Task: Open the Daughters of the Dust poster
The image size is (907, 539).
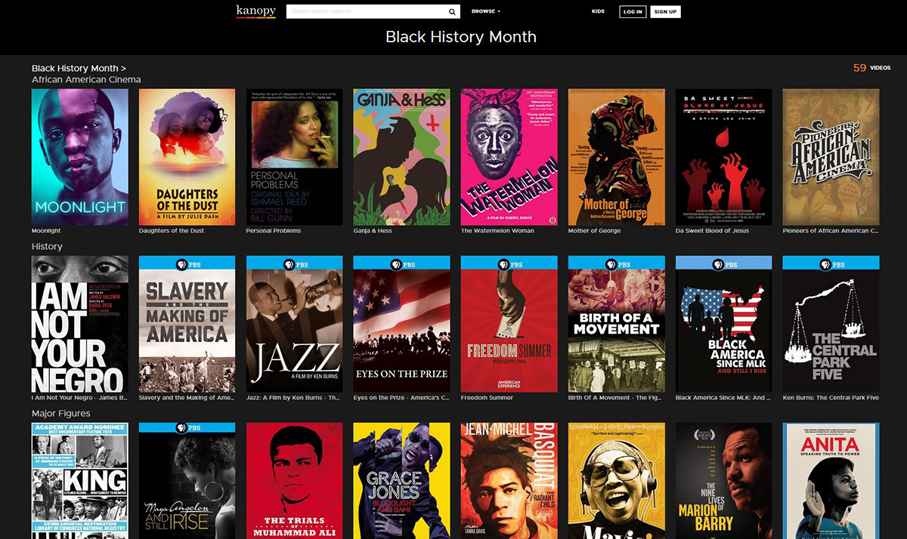Action: coord(187,157)
